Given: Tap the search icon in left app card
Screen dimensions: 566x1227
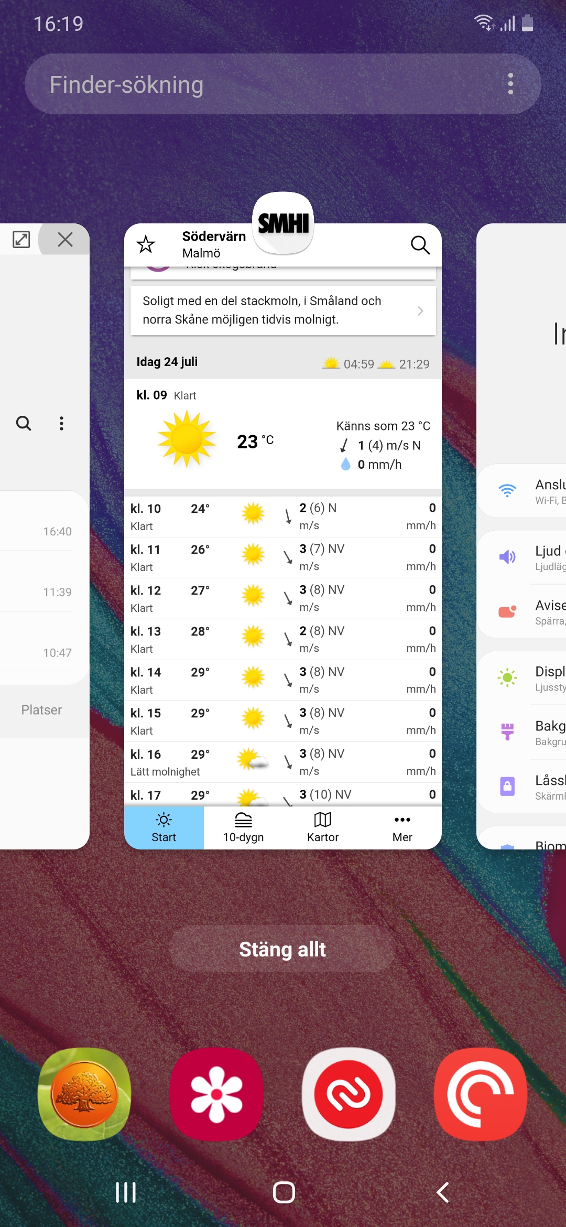Looking at the screenshot, I should [24, 423].
